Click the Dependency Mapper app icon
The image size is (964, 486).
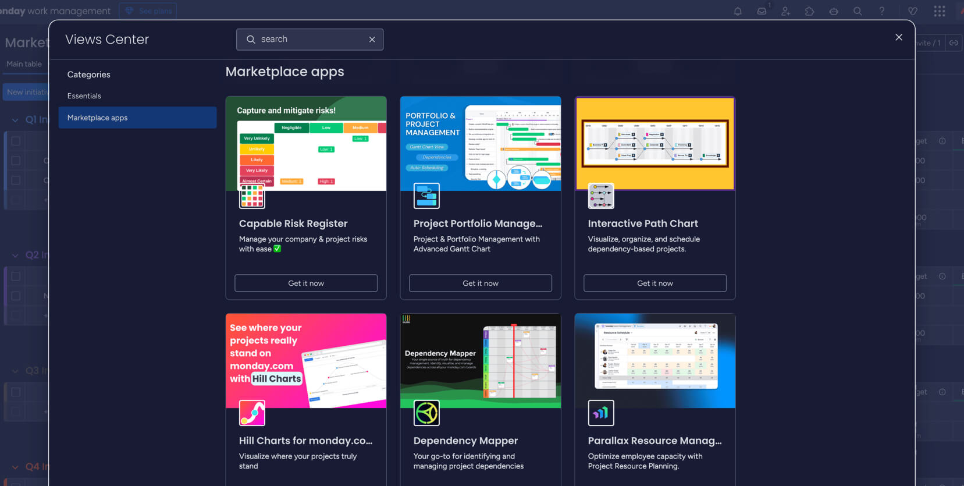(x=426, y=413)
